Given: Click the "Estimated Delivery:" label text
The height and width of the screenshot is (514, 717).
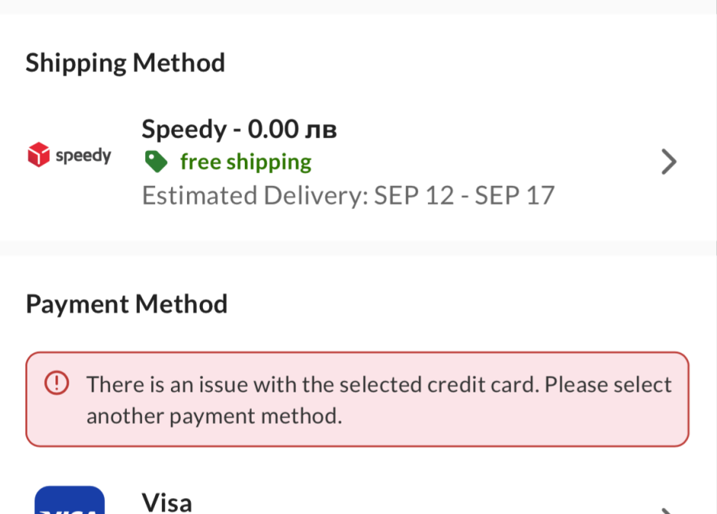Looking at the screenshot, I should point(255,196).
